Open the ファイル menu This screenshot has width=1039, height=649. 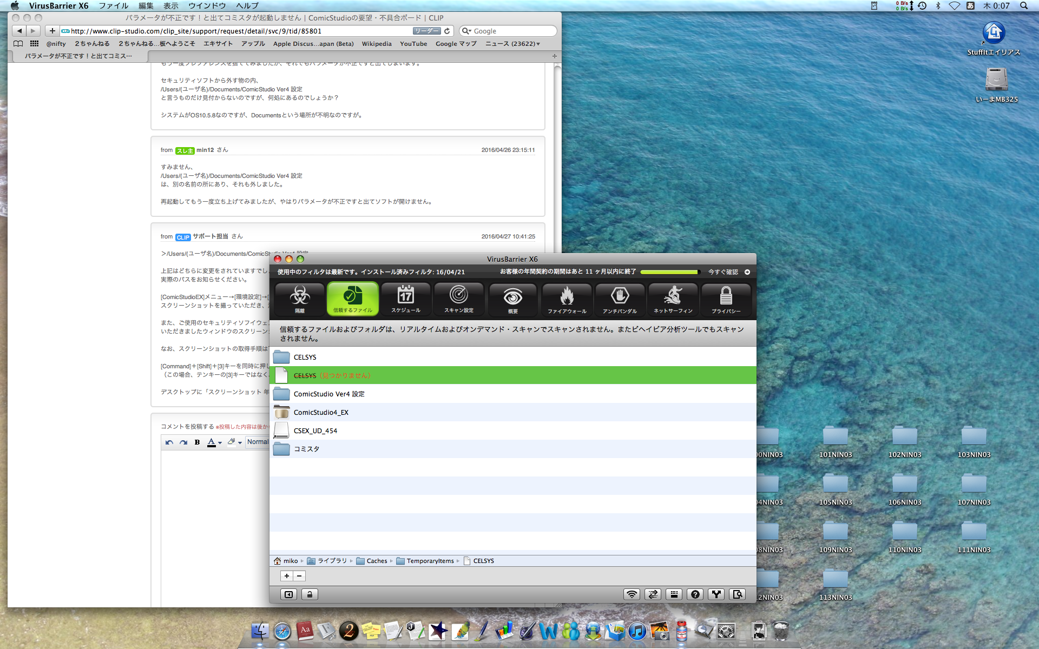click(x=113, y=5)
